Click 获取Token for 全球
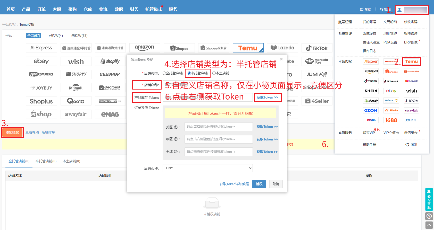434x230 pixels. [267, 152]
